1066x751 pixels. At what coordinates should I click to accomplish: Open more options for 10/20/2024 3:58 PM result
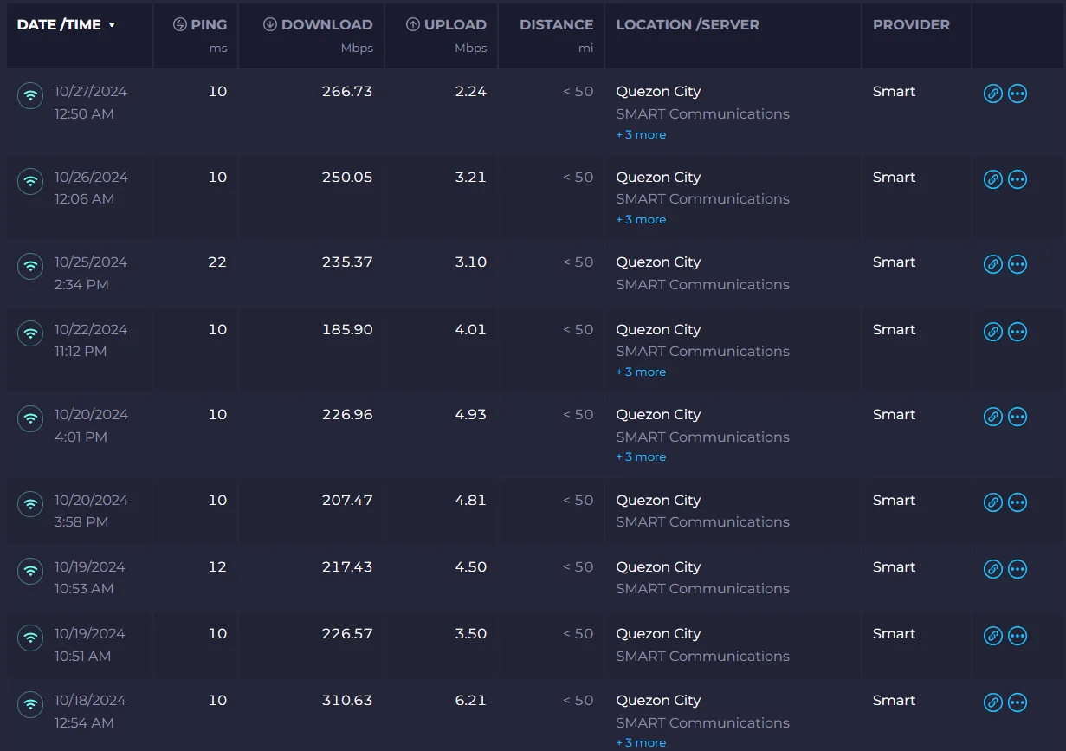coord(1018,502)
